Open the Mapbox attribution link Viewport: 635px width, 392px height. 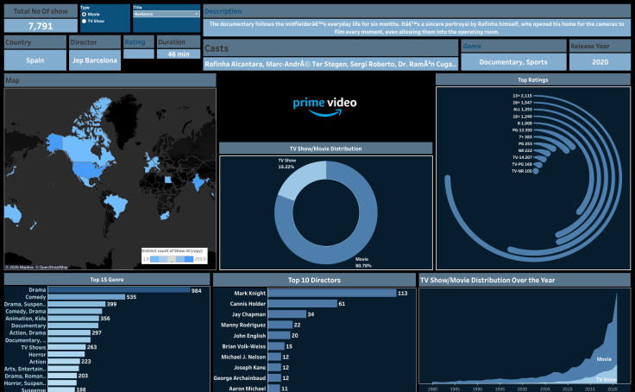tap(16, 268)
